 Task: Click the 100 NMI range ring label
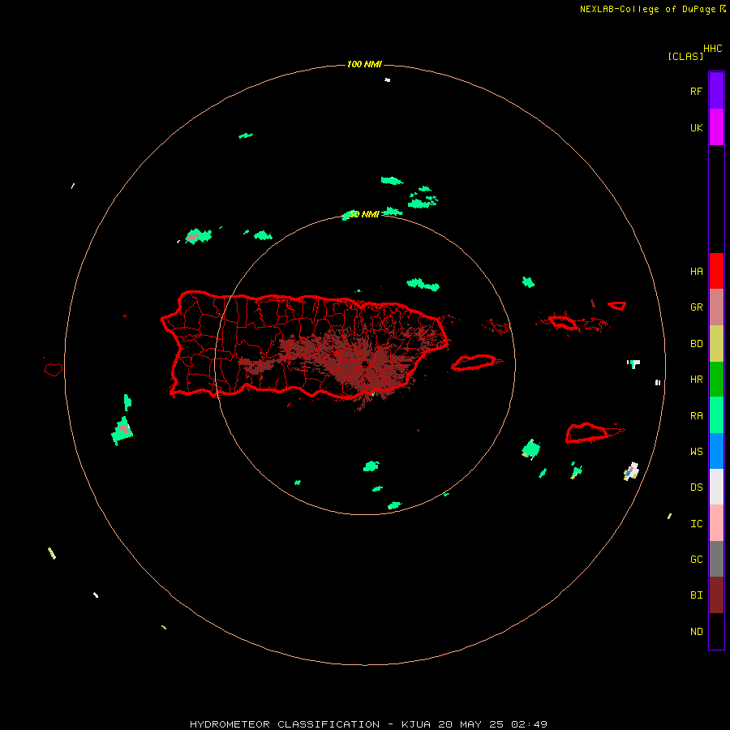pos(364,64)
